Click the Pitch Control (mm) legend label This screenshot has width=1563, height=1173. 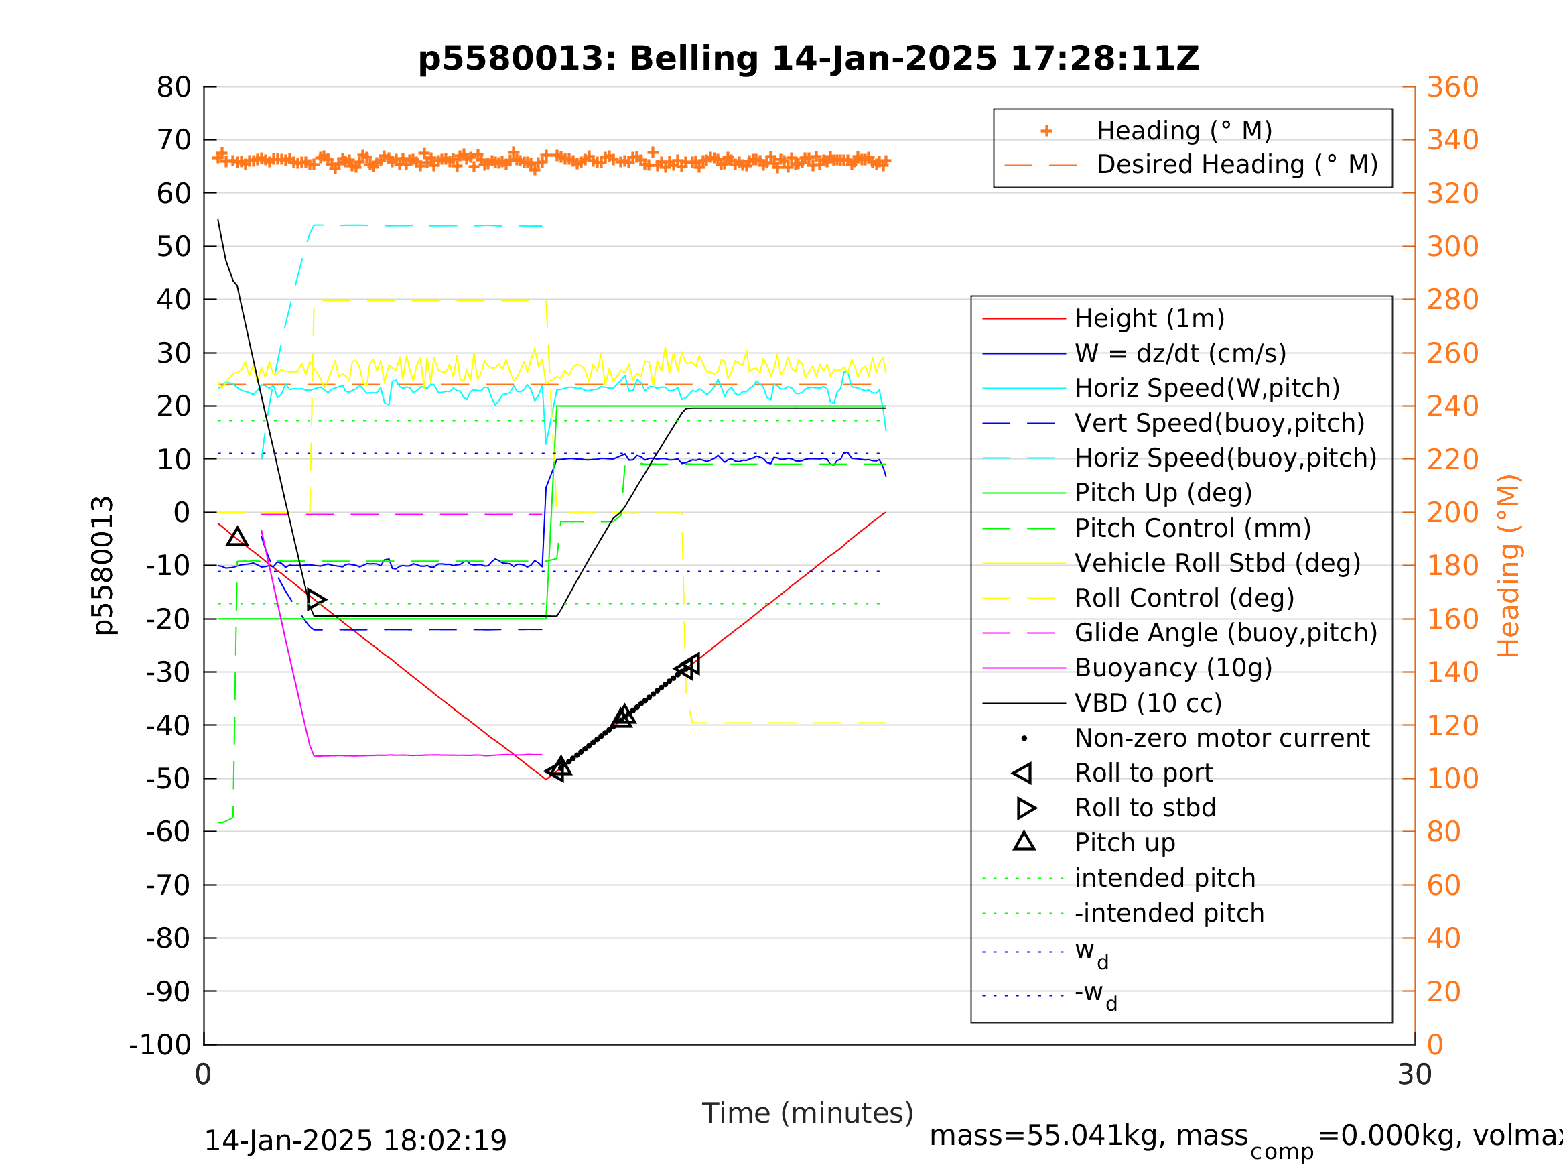point(1193,528)
